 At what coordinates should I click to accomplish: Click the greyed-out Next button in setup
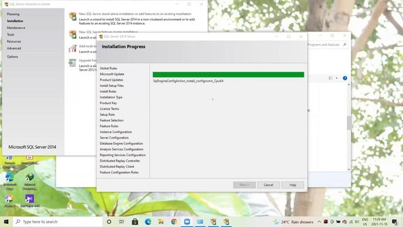click(x=244, y=185)
